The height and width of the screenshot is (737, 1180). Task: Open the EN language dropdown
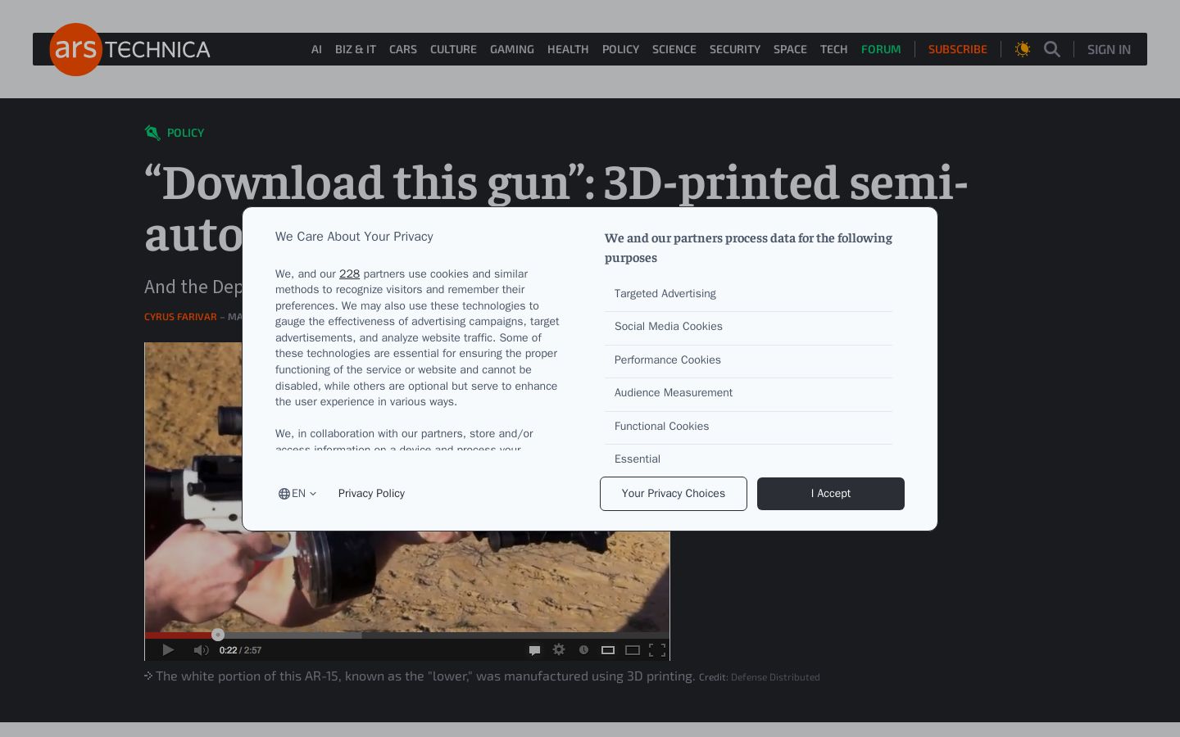pyautogui.click(x=297, y=494)
